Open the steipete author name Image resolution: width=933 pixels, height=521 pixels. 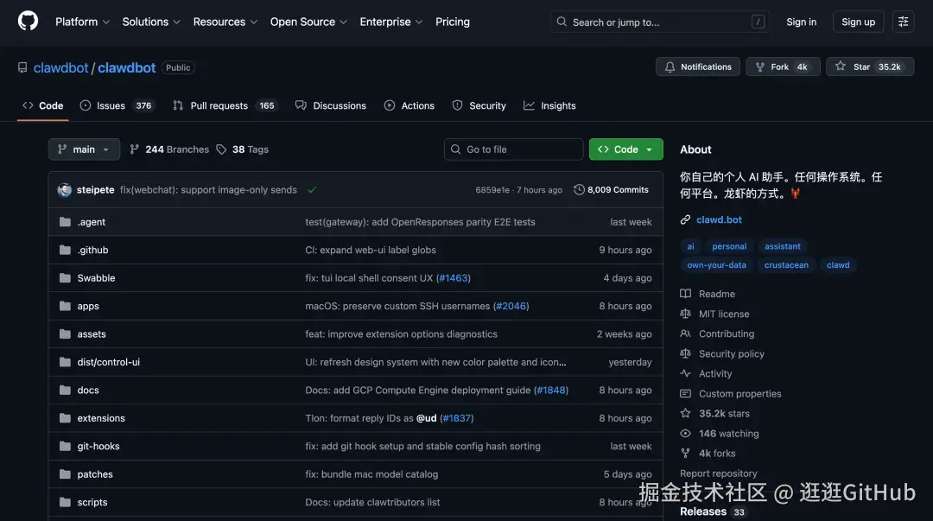click(x=95, y=190)
